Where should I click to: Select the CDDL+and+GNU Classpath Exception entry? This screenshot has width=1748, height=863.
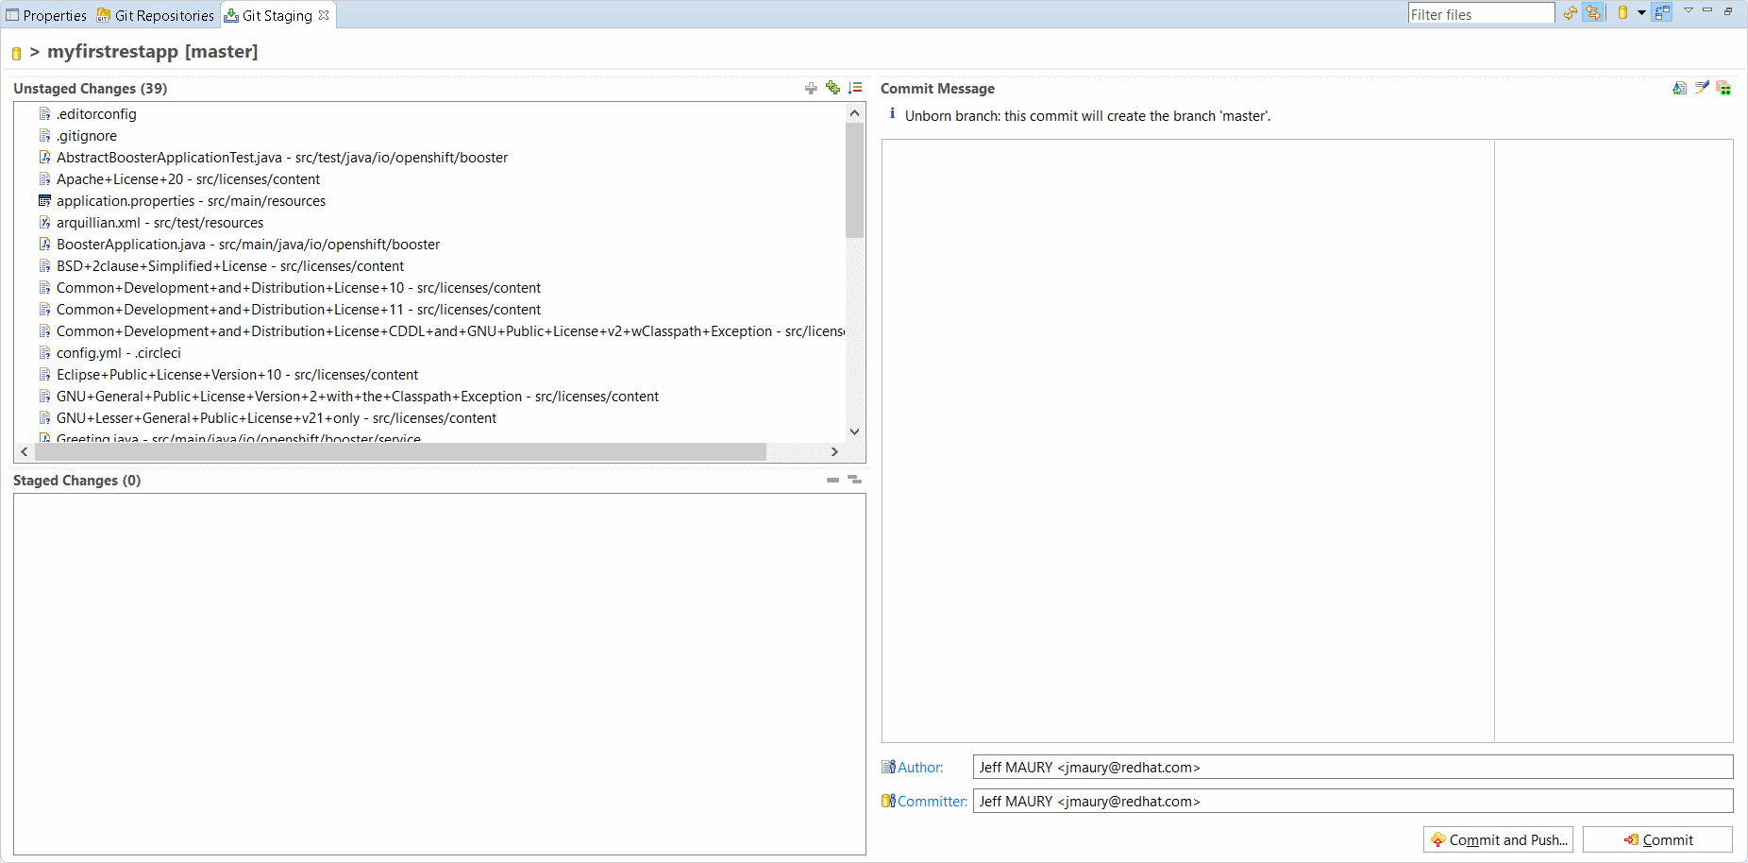[450, 331]
